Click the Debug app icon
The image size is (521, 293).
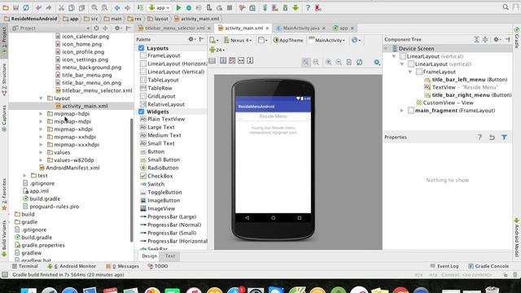pyautogui.click(x=189, y=7)
